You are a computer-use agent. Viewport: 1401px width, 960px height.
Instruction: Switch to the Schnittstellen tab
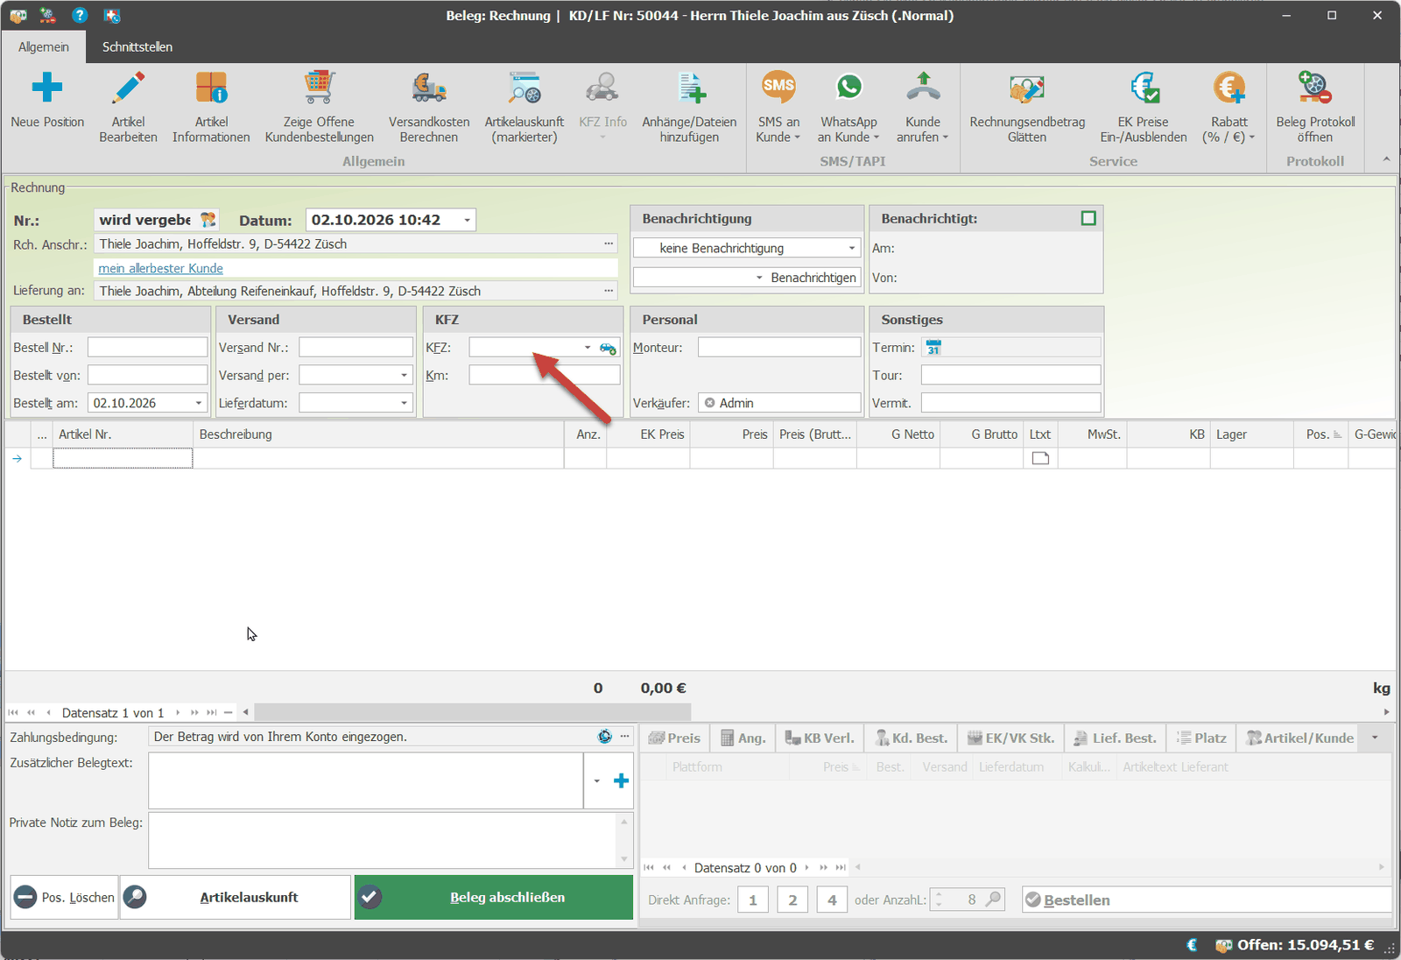pyautogui.click(x=137, y=47)
